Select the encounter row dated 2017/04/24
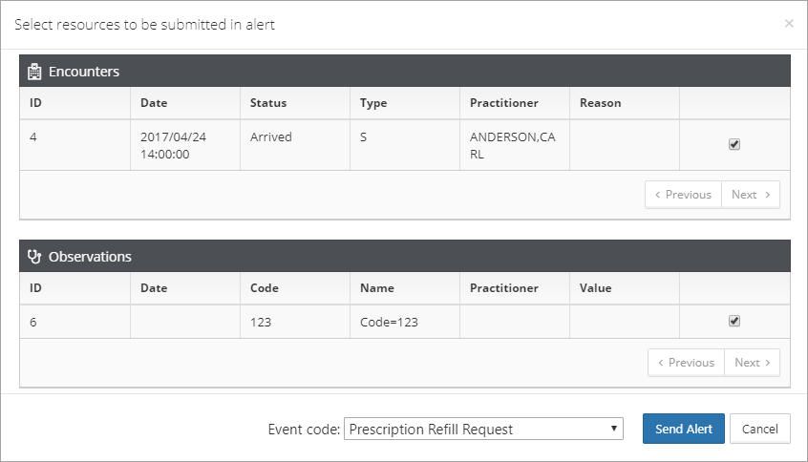The image size is (808, 462). click(x=405, y=145)
